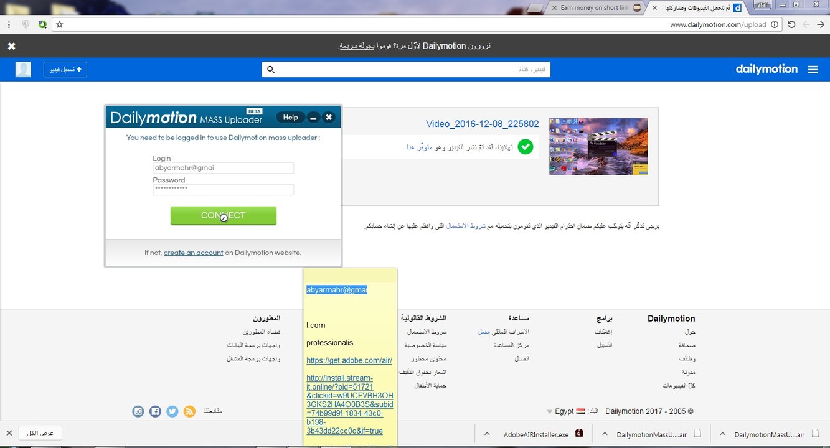Open the footer 'فضاء المطورين' developers area link
Viewport: 830px width, 448px height.
pyautogui.click(x=262, y=332)
